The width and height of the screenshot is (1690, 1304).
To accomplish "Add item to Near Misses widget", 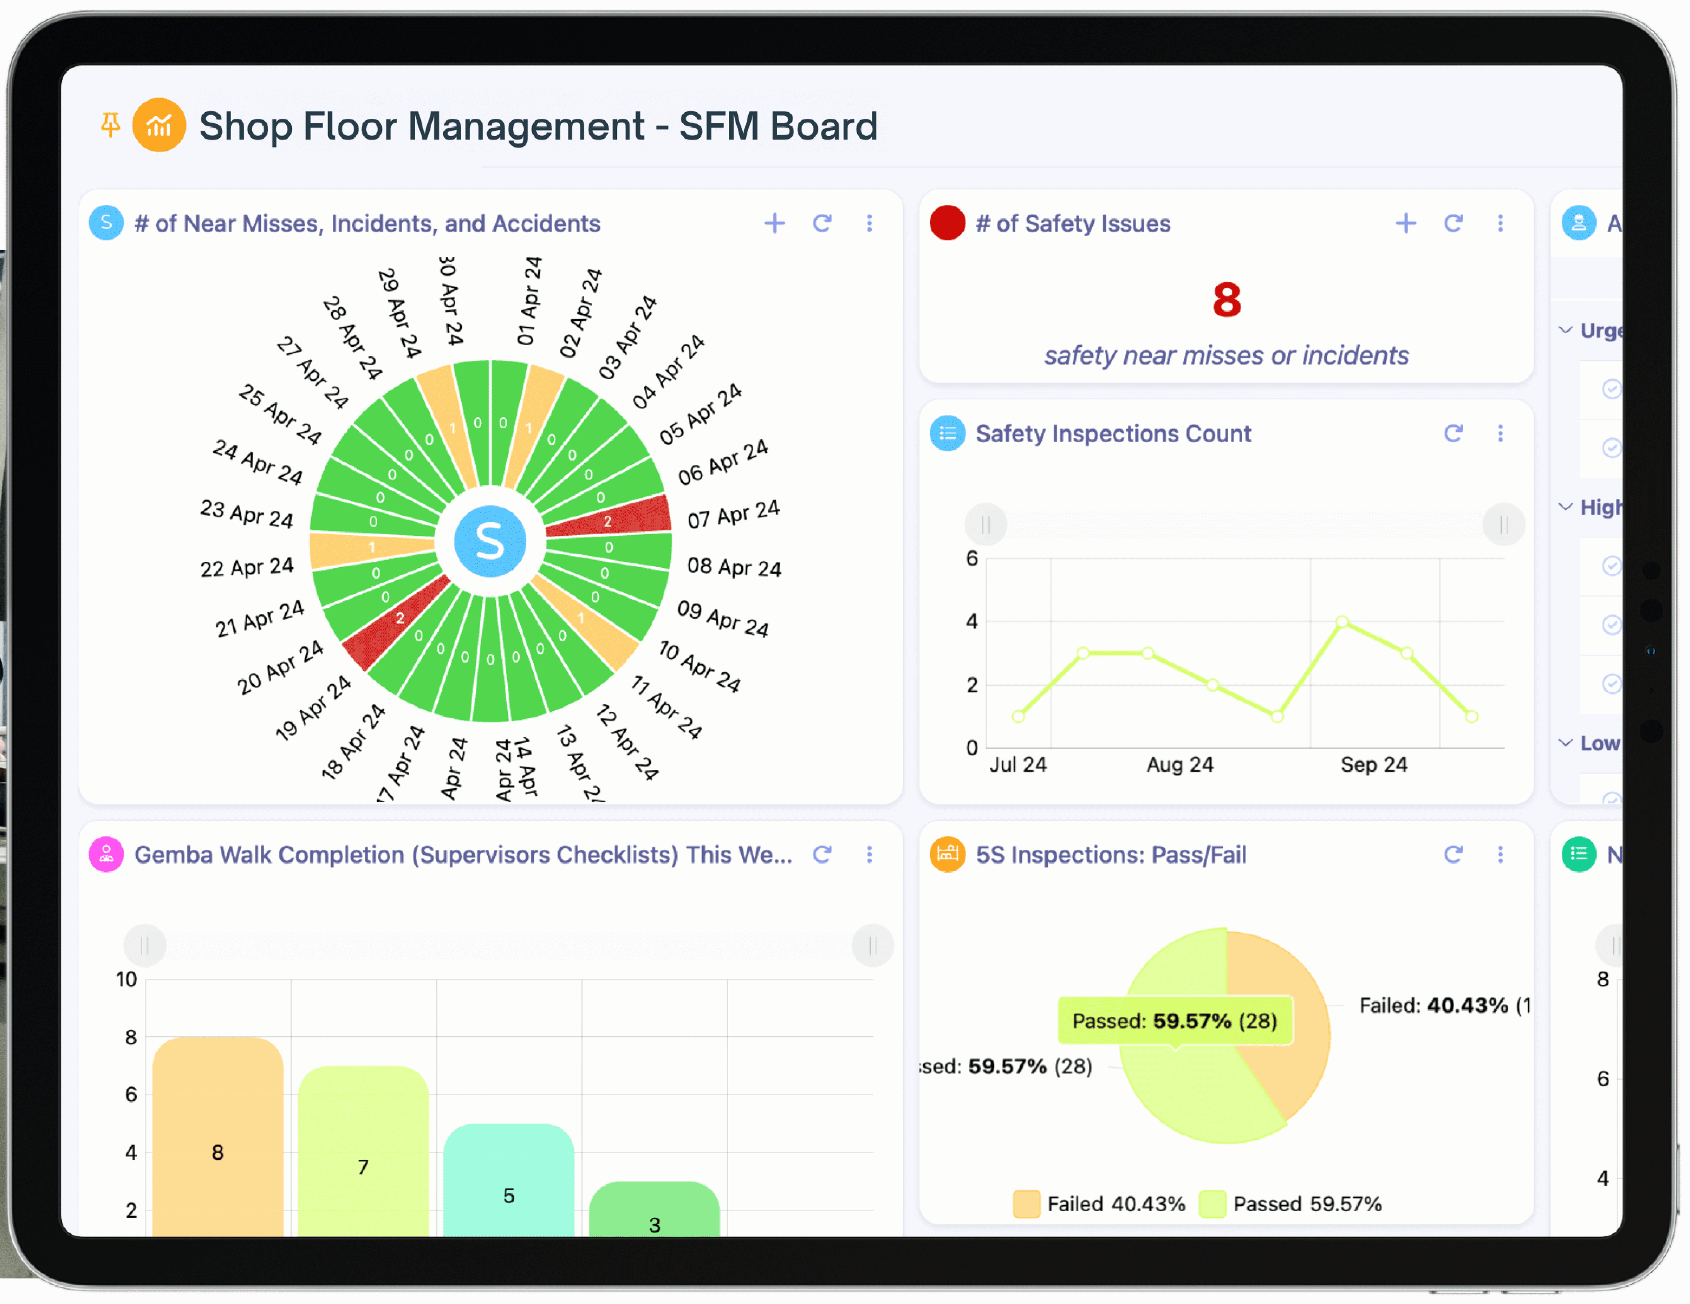I will point(774,224).
